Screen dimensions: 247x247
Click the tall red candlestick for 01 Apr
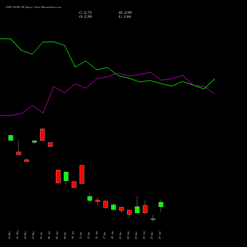pyautogui.click(x=42, y=135)
